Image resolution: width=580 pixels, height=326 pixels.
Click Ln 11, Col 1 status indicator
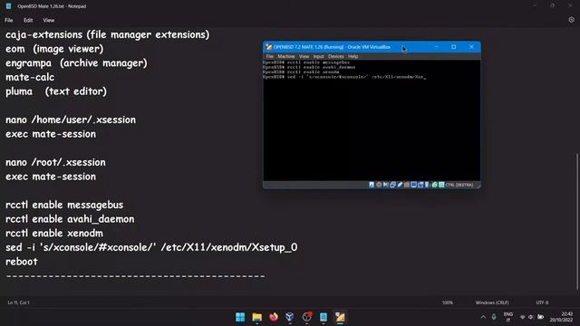click(x=18, y=302)
